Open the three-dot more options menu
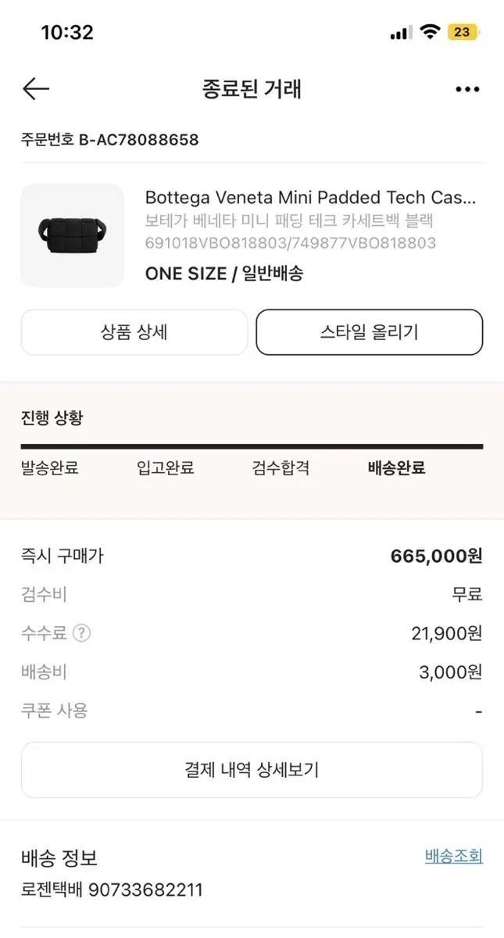504x938 pixels. pos(467,89)
